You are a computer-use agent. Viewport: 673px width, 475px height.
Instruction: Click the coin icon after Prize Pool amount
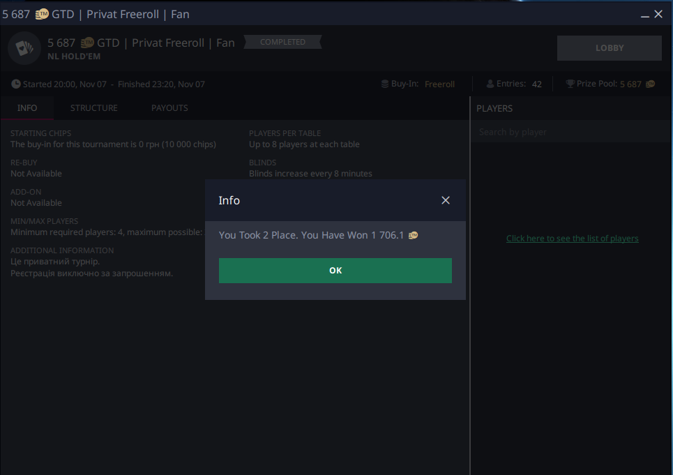[x=650, y=84]
